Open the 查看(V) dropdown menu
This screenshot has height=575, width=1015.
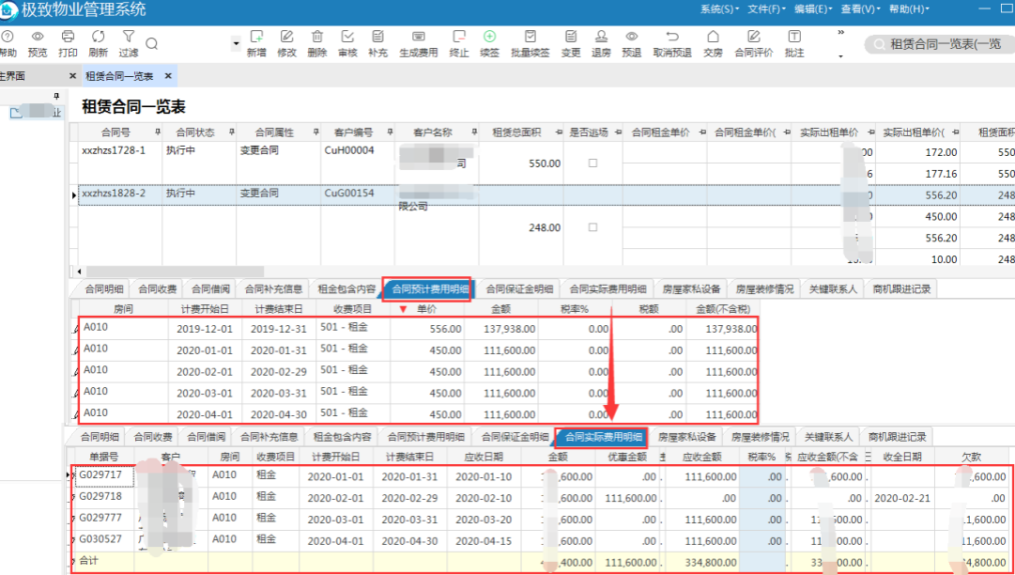tap(861, 9)
